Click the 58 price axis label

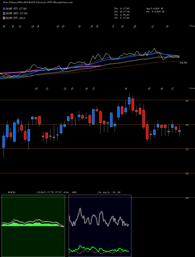pyautogui.click(x=187, y=125)
